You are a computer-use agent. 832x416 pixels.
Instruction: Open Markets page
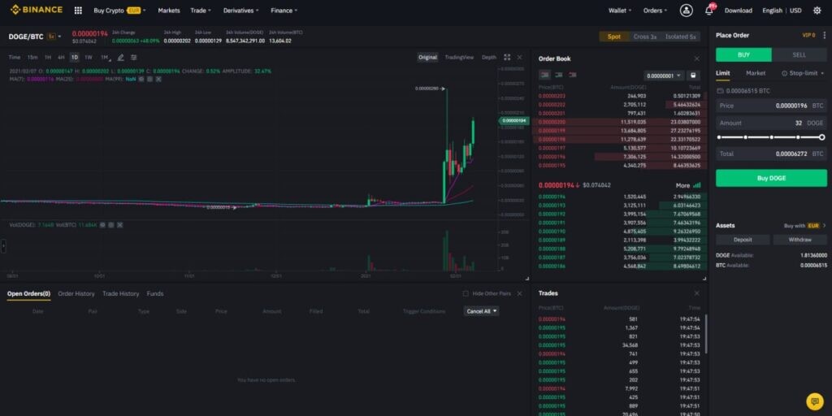(x=169, y=11)
